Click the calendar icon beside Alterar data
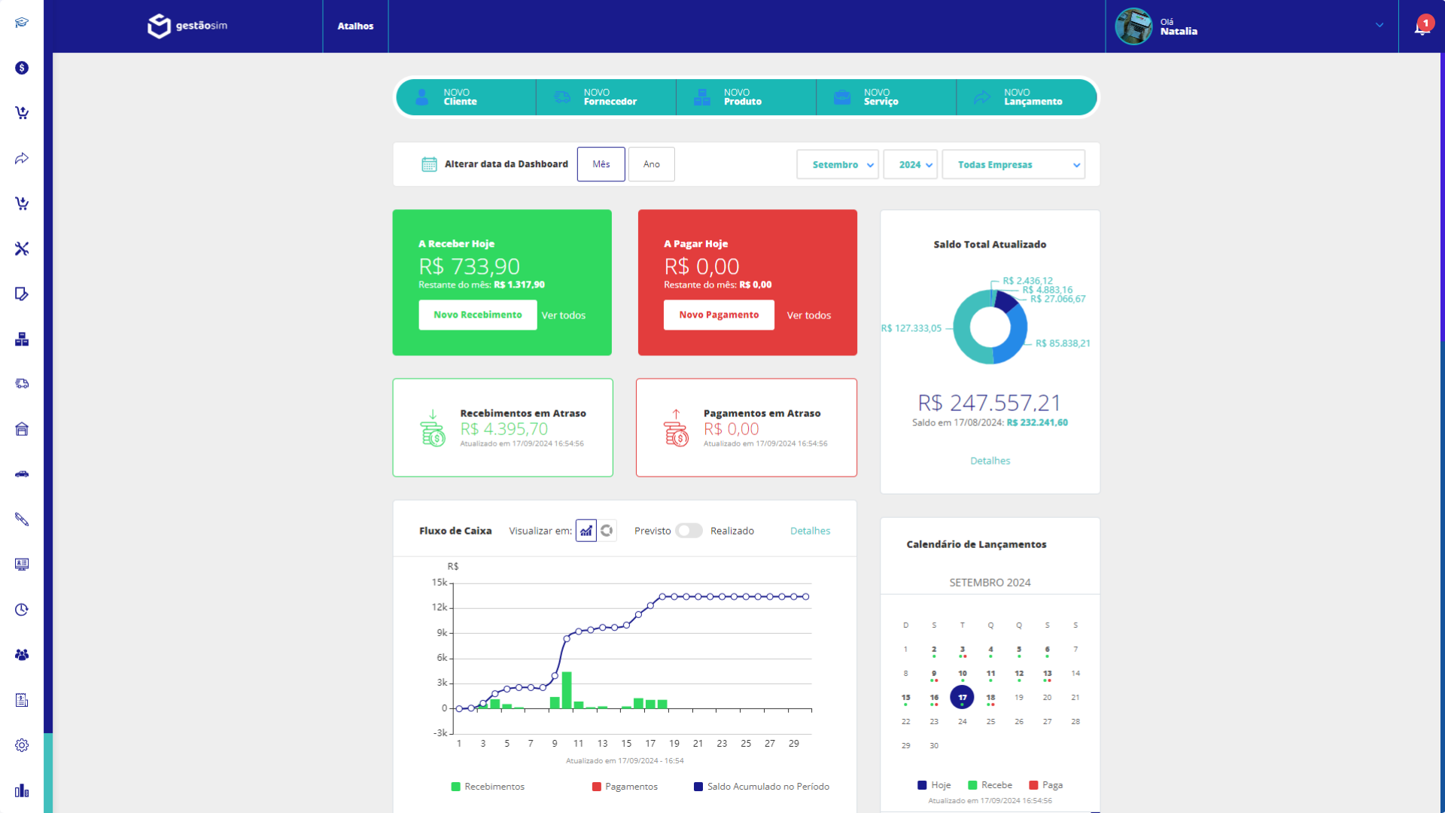This screenshot has width=1445, height=813. [x=429, y=164]
